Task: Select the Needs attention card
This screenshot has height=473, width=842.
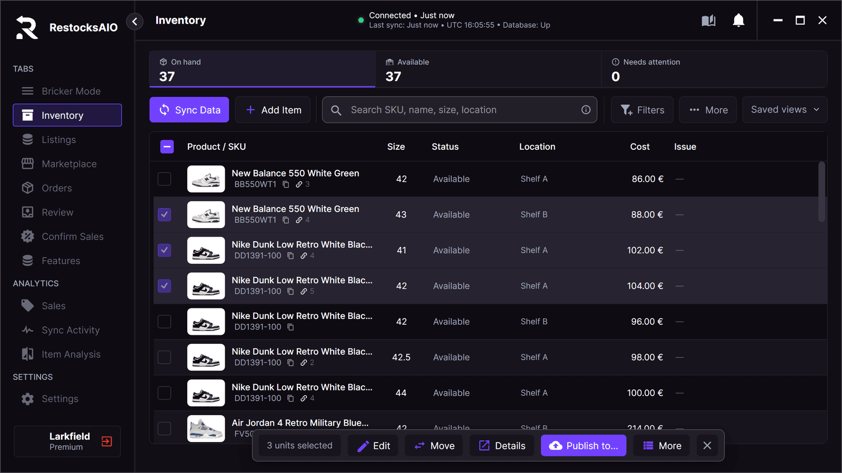Action: [x=714, y=69]
